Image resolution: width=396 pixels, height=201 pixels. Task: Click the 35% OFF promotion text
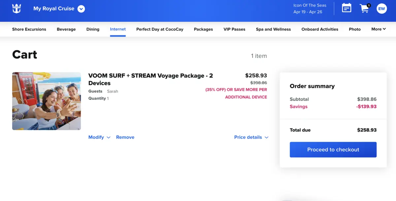236,93
